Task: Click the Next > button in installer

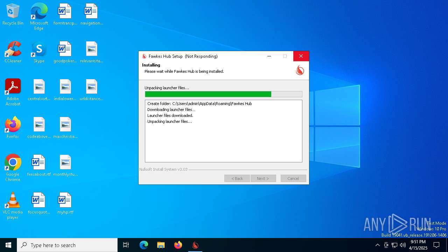Action: 263,178
